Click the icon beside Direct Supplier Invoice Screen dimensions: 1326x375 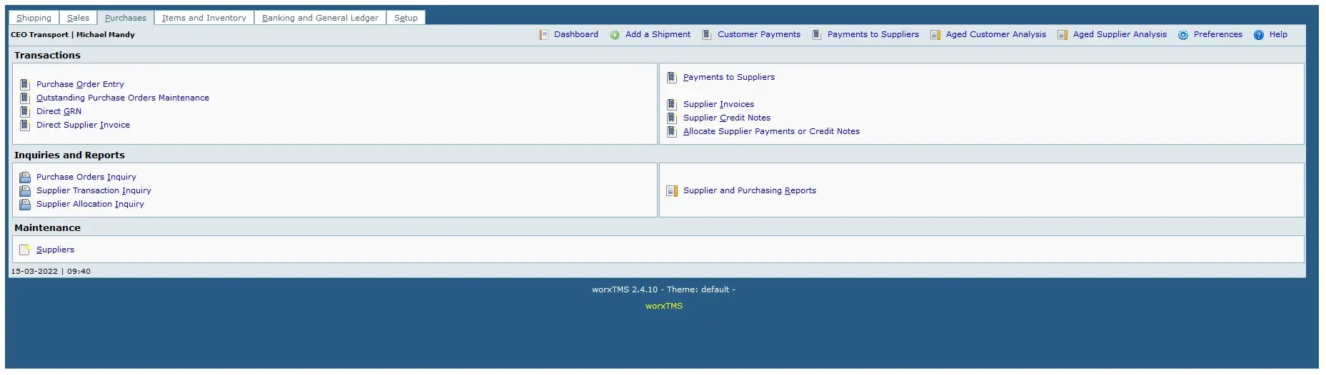click(x=24, y=125)
